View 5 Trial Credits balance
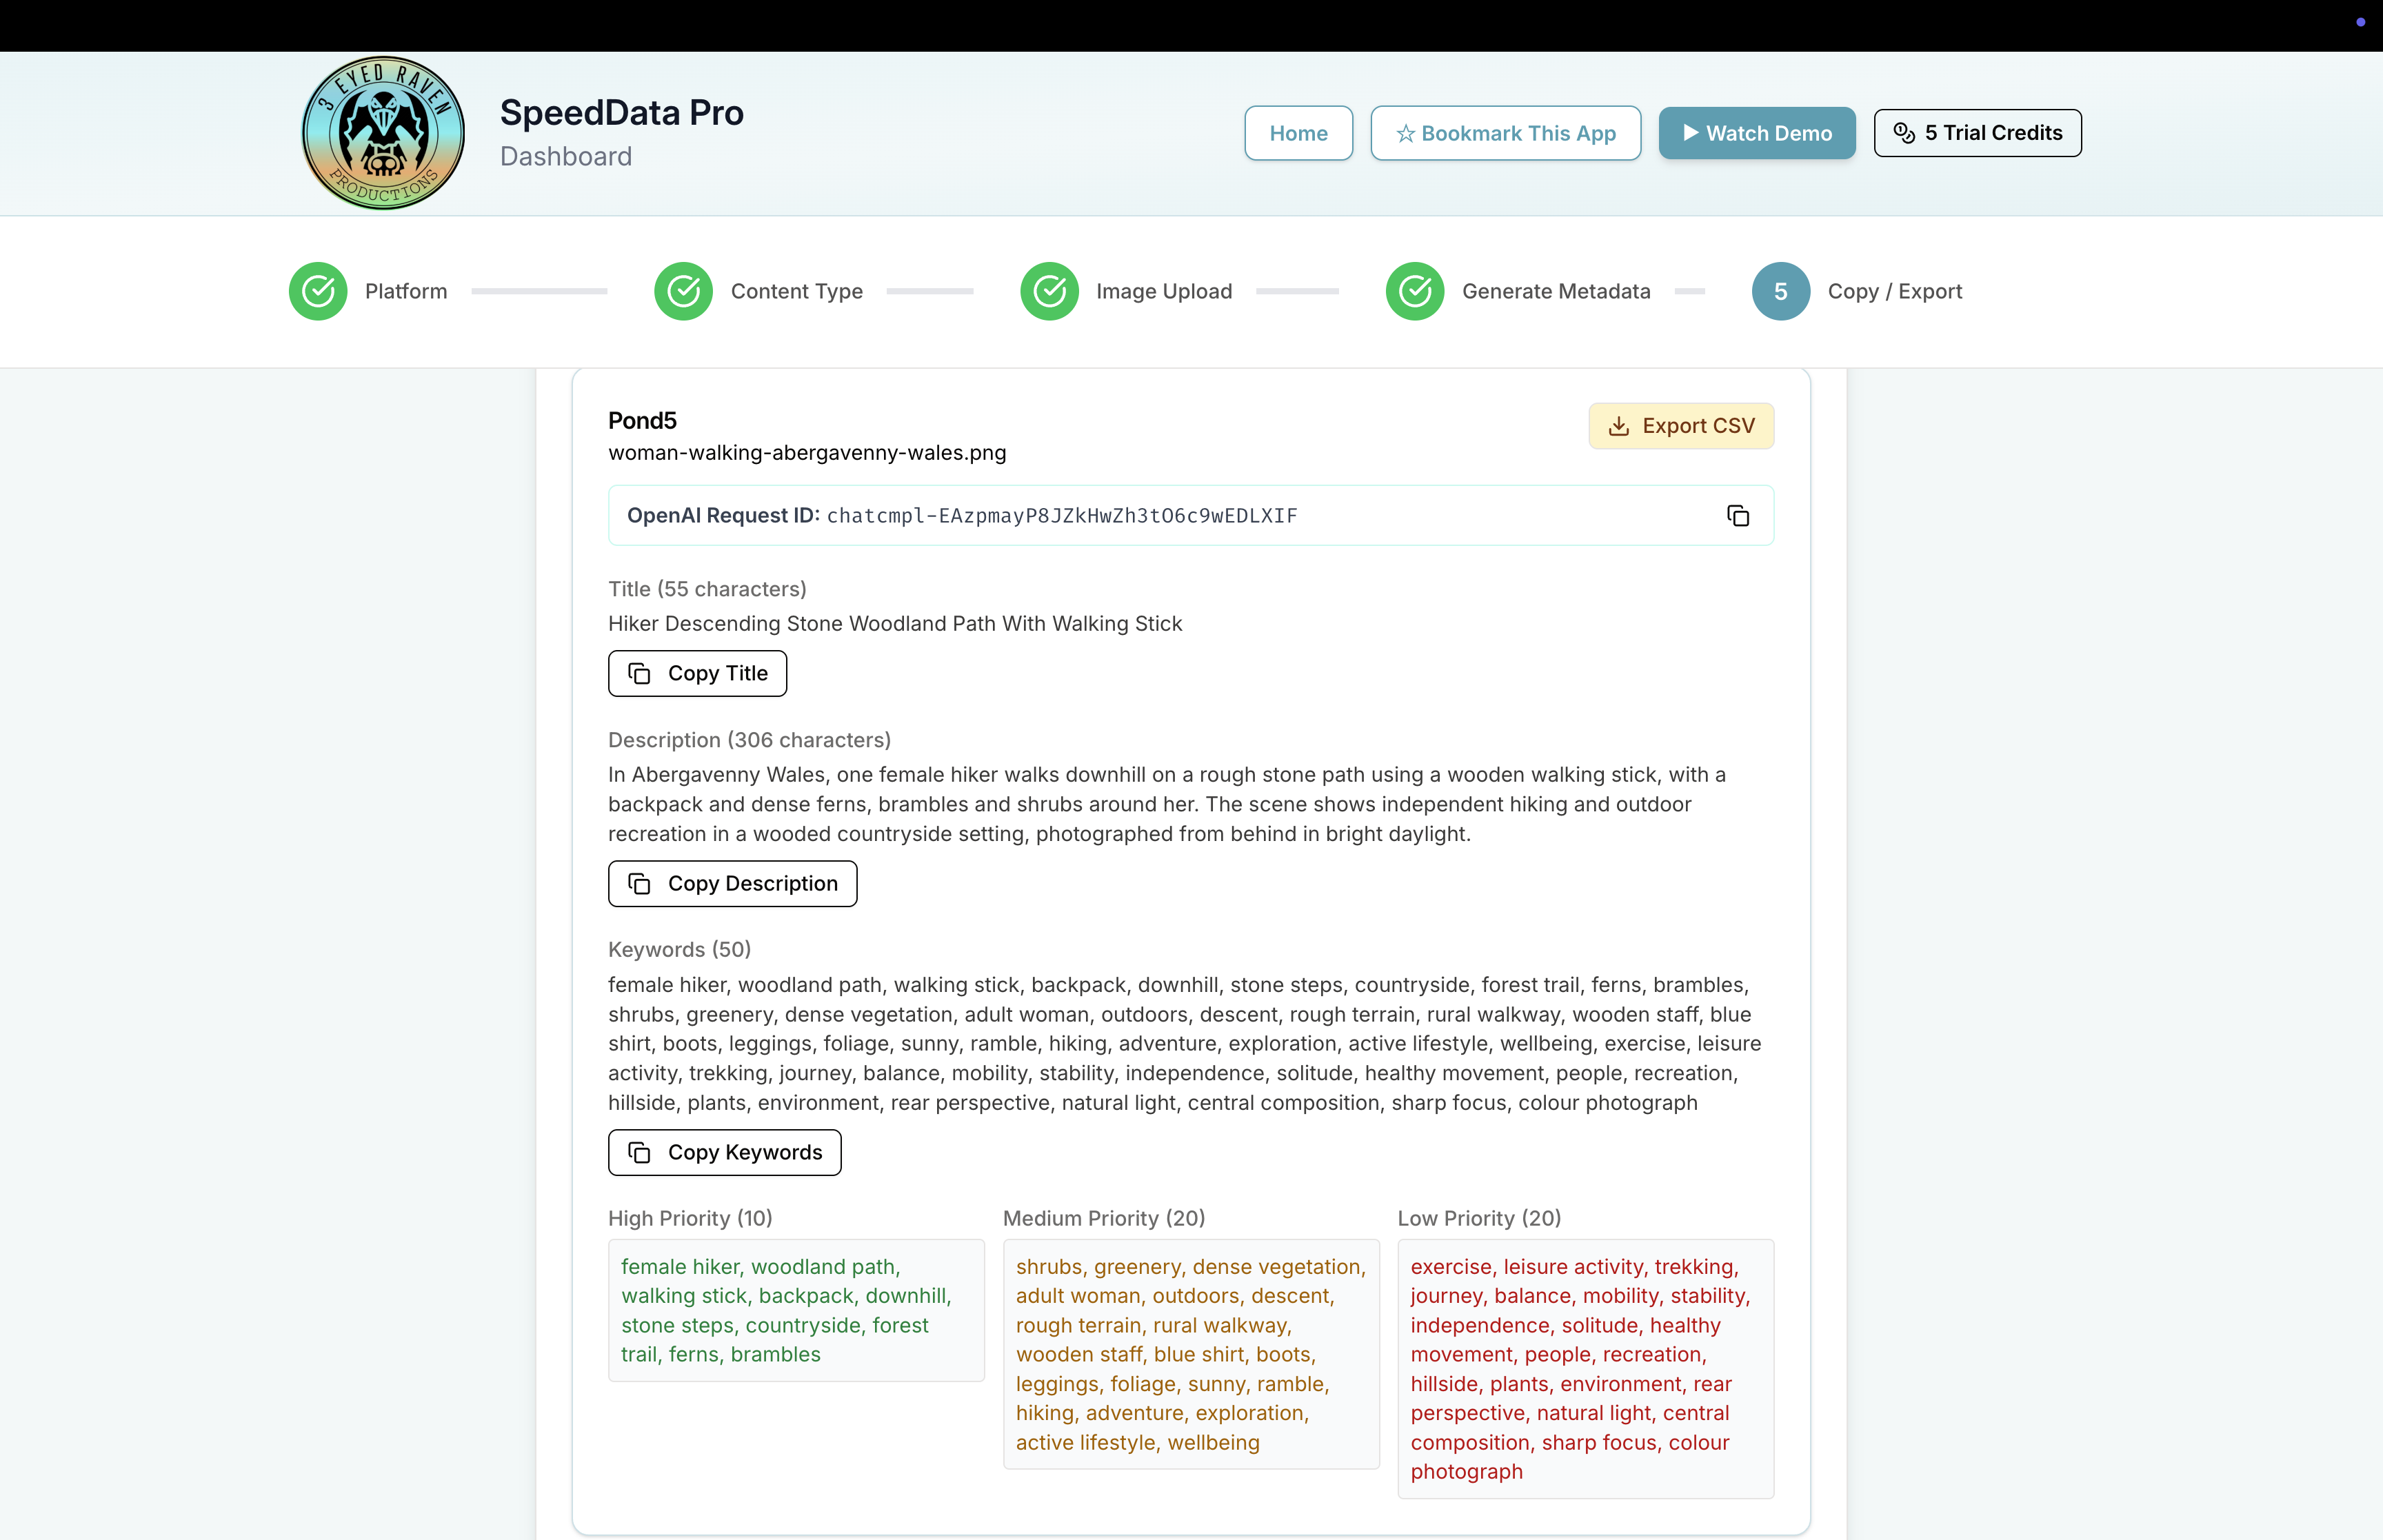Screen dimensions: 2383x1540 coord(1977,133)
